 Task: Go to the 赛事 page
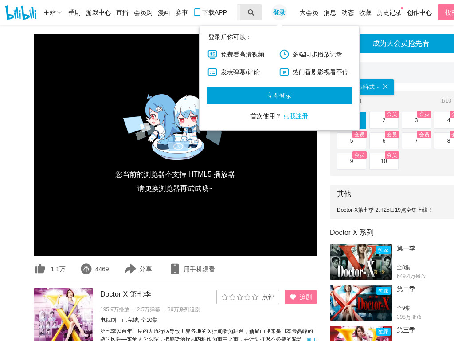[x=181, y=12]
